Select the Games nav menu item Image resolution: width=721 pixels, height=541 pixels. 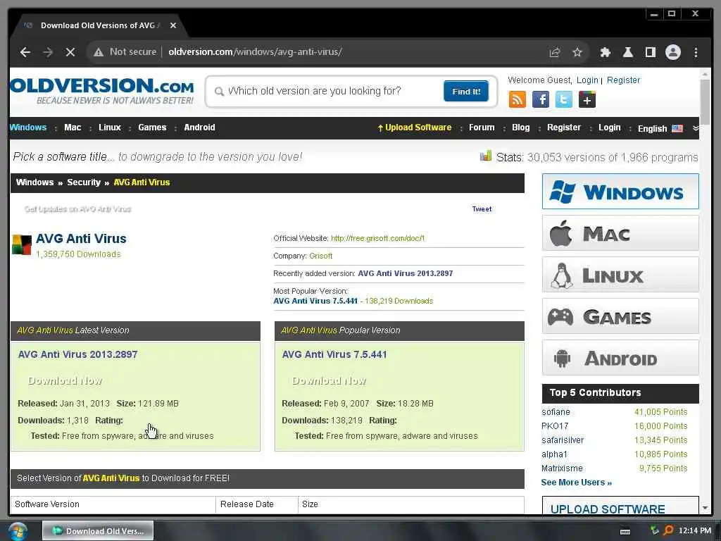152,128
